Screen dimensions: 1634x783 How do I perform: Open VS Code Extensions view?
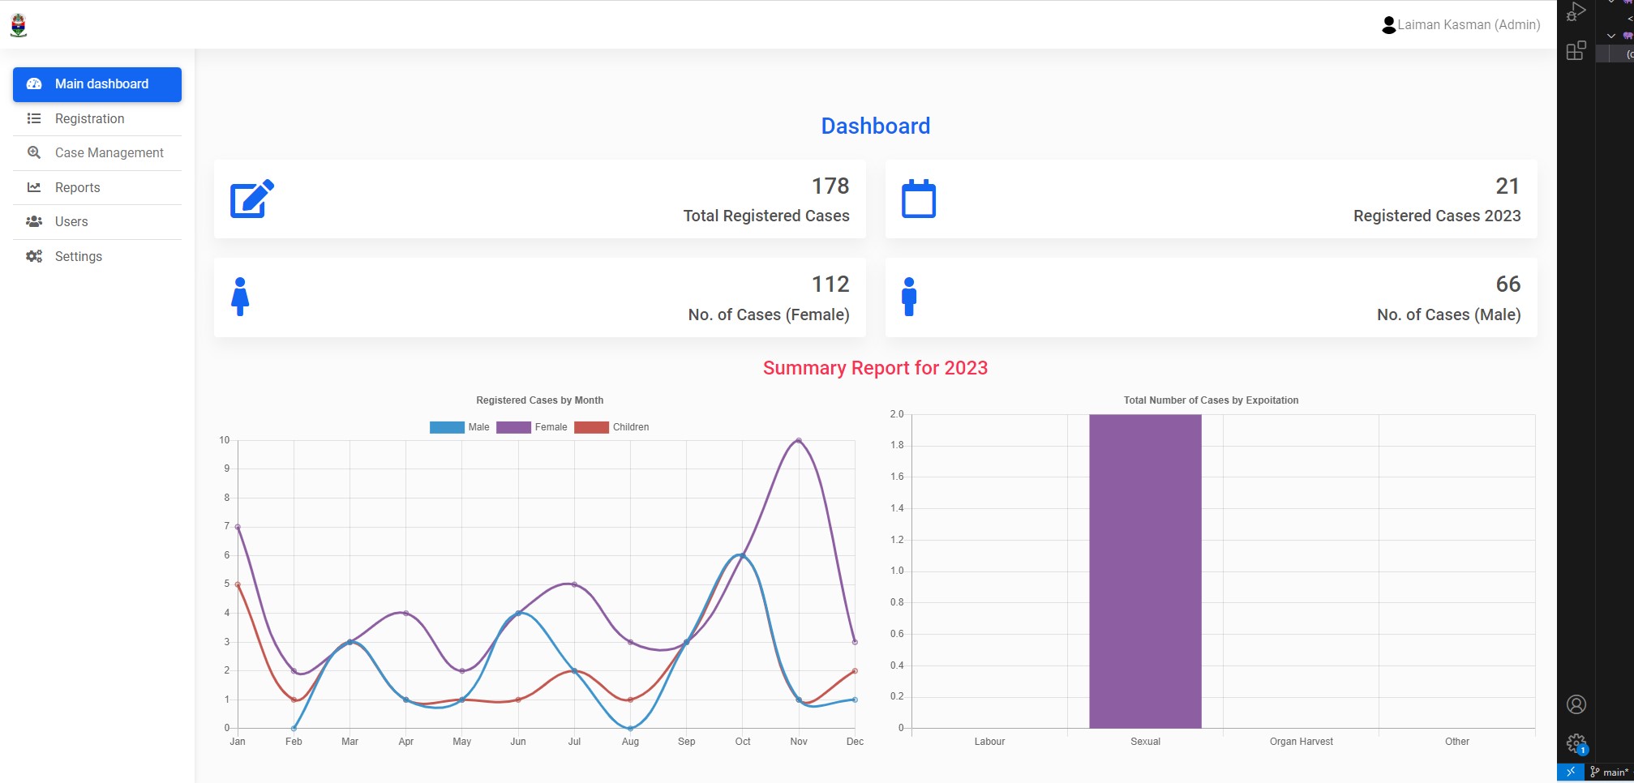pyautogui.click(x=1576, y=51)
